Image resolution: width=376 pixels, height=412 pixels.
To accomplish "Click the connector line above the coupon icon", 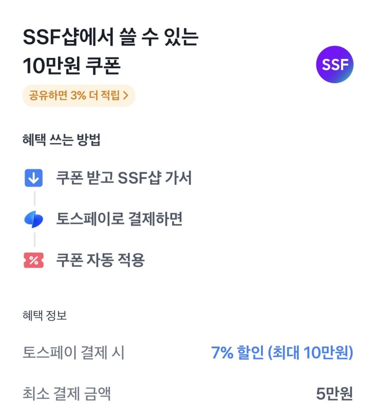I will coord(34,240).
